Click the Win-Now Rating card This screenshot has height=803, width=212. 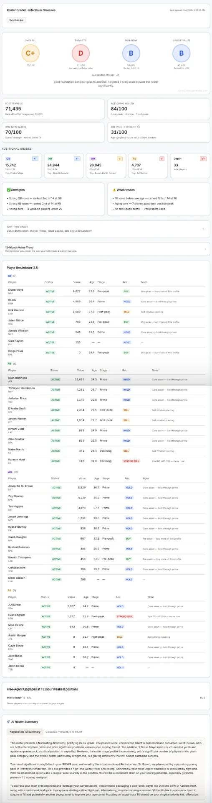click(x=53, y=132)
